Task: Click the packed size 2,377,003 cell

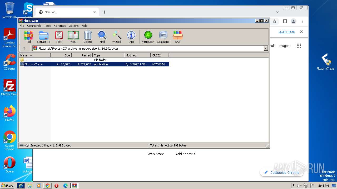Action: point(84,64)
